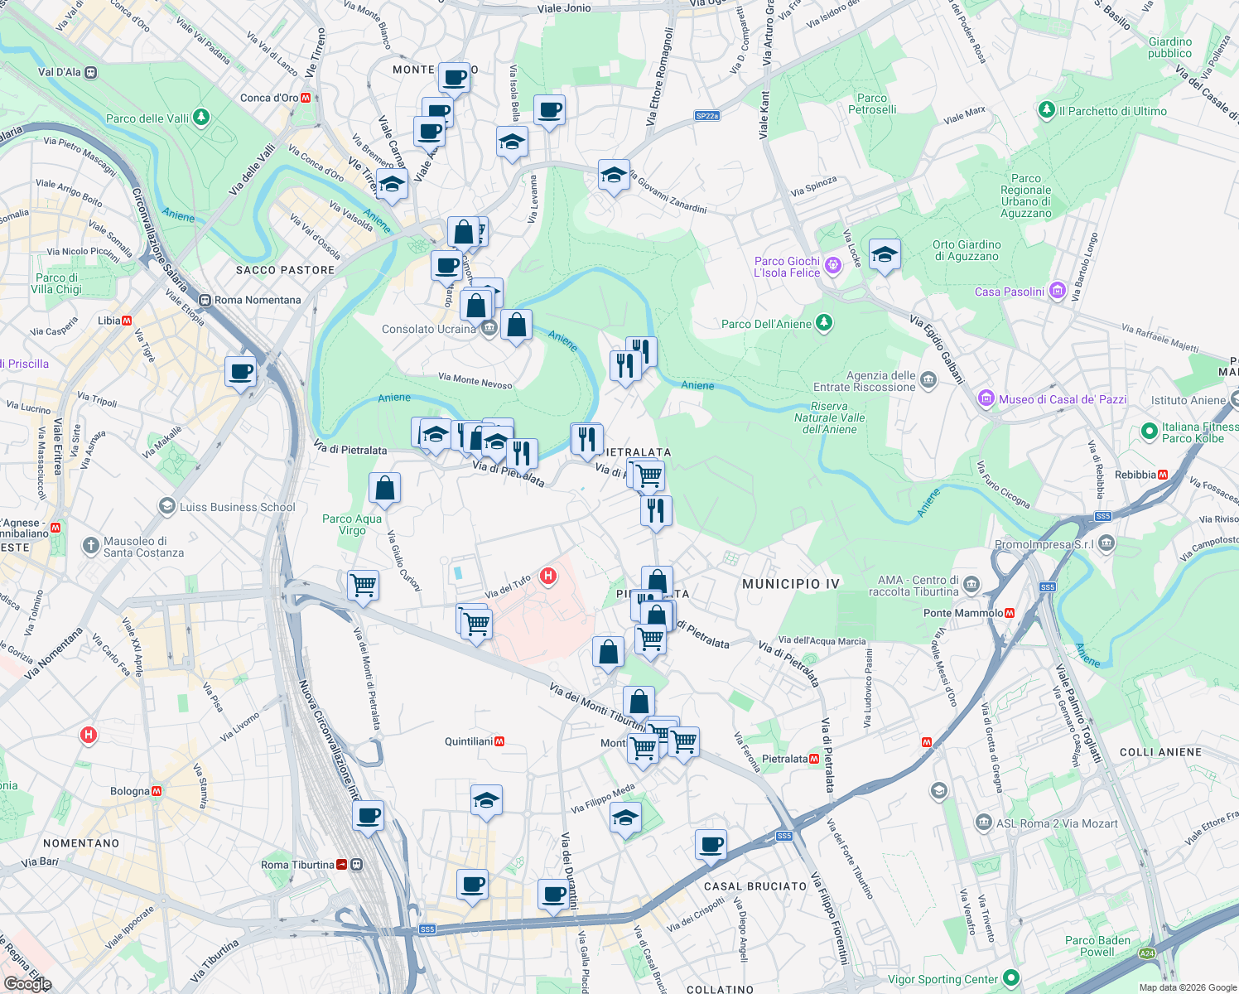Click hospital H marker on Via del Tufo
The height and width of the screenshot is (994, 1239).
pos(547,575)
